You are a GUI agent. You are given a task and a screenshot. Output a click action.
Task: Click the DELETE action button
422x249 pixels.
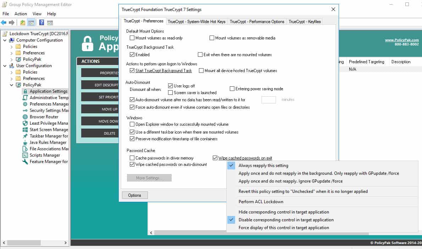coord(100,134)
